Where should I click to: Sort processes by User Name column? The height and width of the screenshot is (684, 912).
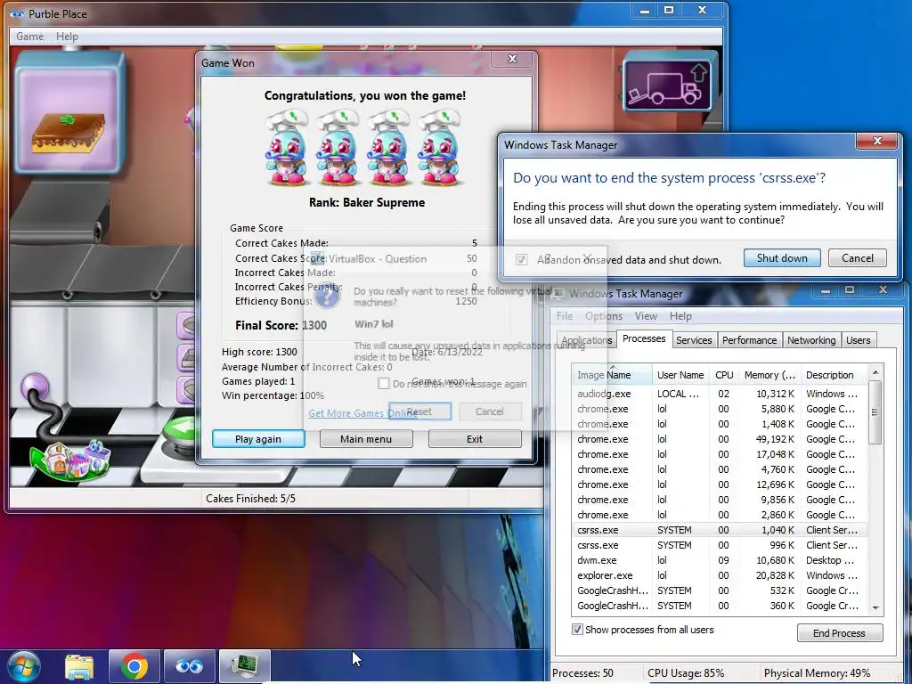click(x=680, y=375)
